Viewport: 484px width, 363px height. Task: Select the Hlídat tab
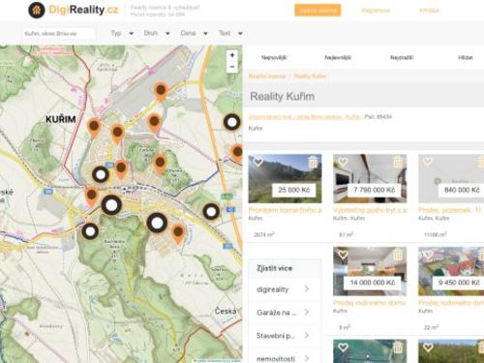[x=466, y=58]
